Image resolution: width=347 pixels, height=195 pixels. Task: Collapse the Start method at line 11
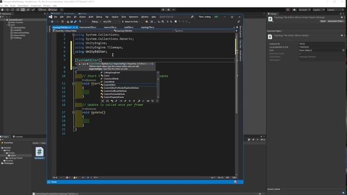point(74,84)
